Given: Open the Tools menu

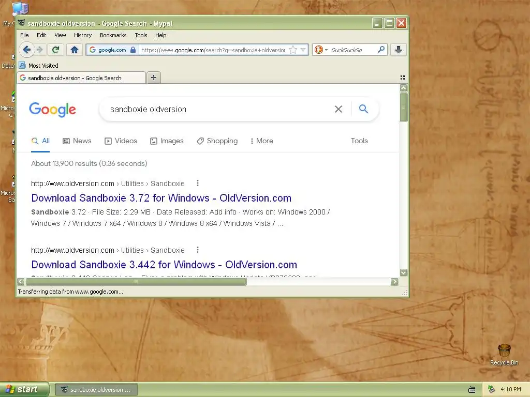Looking at the screenshot, I should click(141, 35).
